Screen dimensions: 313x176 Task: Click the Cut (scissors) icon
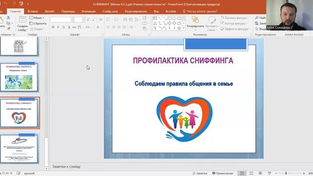pos(8,18)
